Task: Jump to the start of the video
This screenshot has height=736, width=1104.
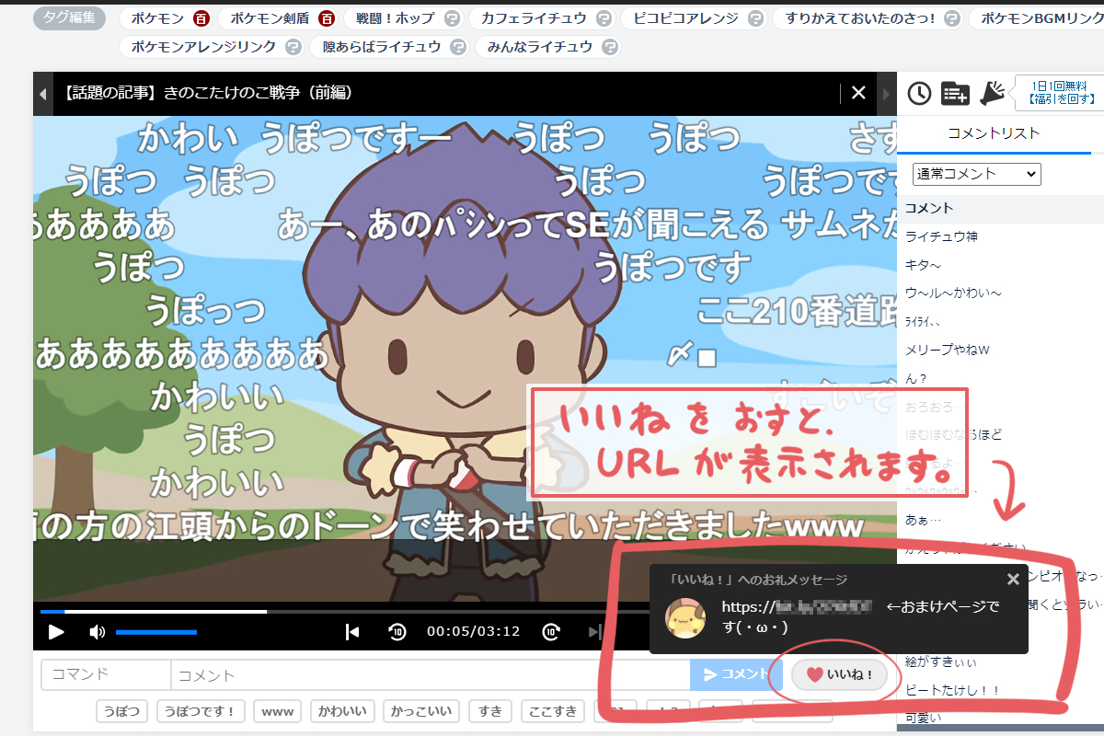Action: click(x=351, y=631)
